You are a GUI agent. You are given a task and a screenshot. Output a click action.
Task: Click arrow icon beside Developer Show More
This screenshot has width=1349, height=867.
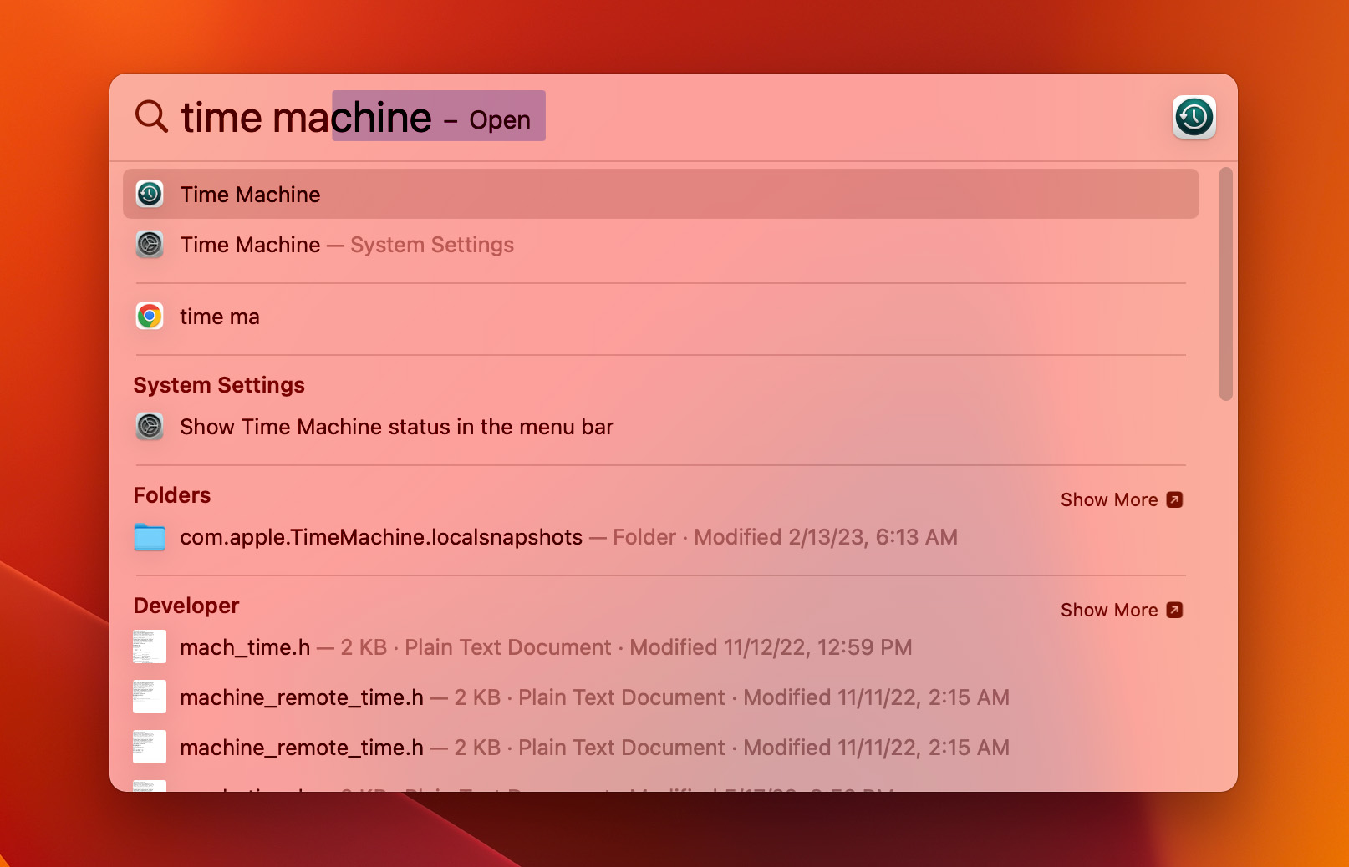pyautogui.click(x=1174, y=610)
